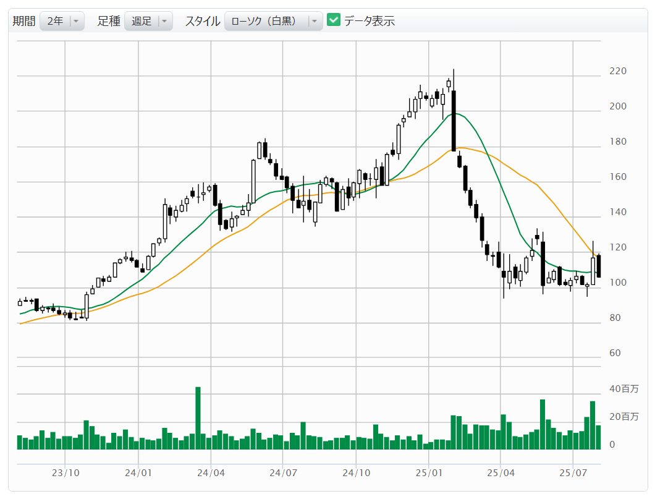Click the 180 price axis label
Image resolution: width=655 pixels, height=499 pixels.
[x=618, y=142]
